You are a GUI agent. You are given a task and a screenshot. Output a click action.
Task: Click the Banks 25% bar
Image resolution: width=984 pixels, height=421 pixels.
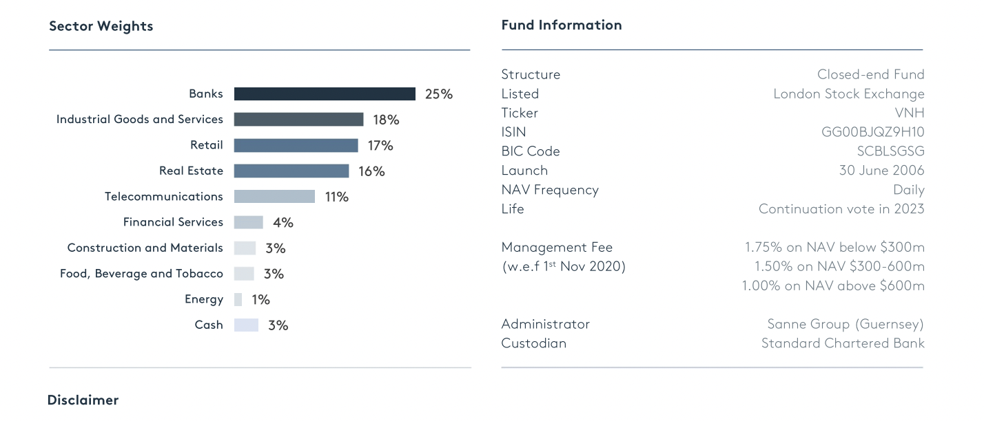[x=325, y=94]
